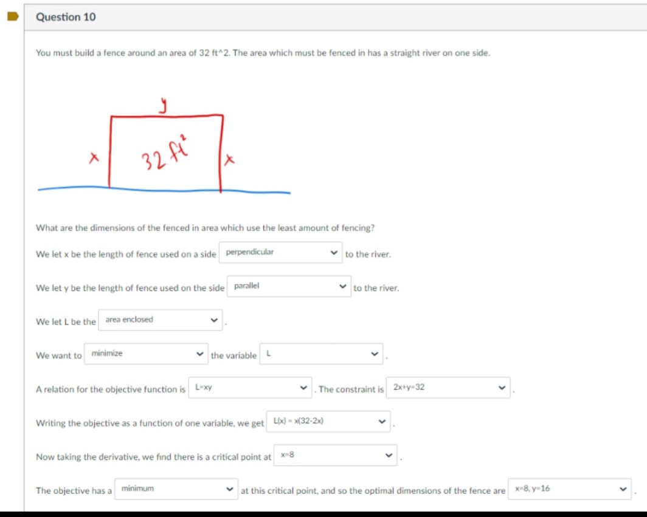Viewport: 647px width, 517px height.
Task: Click the chevron on the constraint dropdown
Action: click(502, 387)
